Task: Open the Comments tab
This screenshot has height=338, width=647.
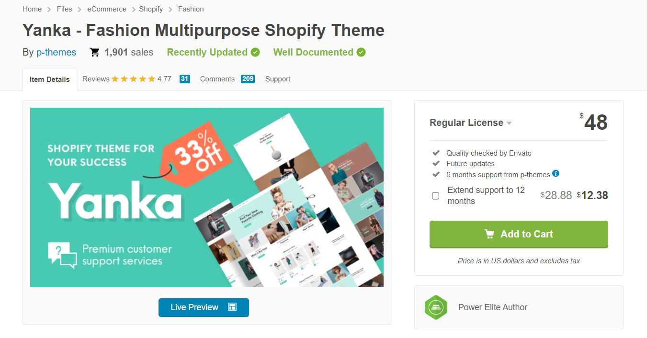Action: point(217,79)
